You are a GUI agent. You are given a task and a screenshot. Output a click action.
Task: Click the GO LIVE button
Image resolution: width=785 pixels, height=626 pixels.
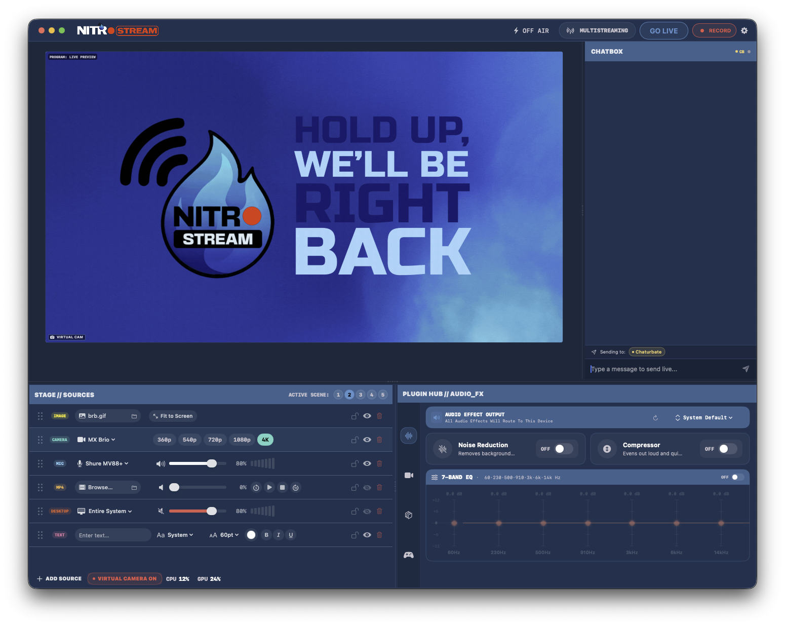(x=664, y=30)
